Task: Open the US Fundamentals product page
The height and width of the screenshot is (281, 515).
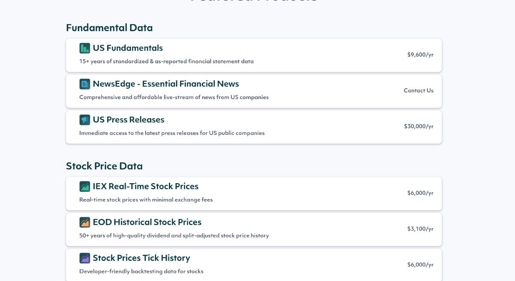Action: [128, 48]
